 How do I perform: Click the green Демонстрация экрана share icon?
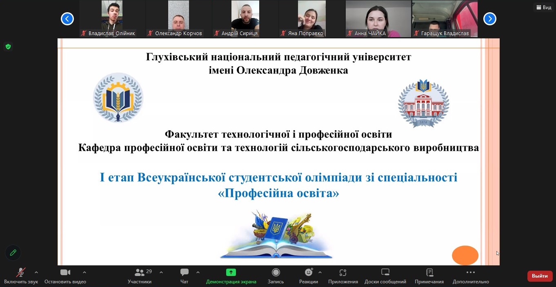click(231, 273)
